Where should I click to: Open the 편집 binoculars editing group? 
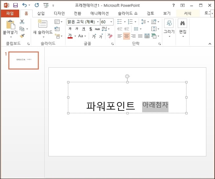point(183,28)
